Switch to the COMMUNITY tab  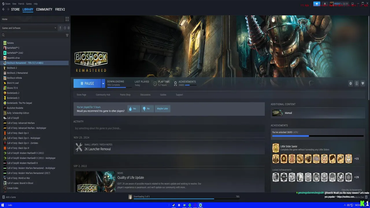pos(44,10)
